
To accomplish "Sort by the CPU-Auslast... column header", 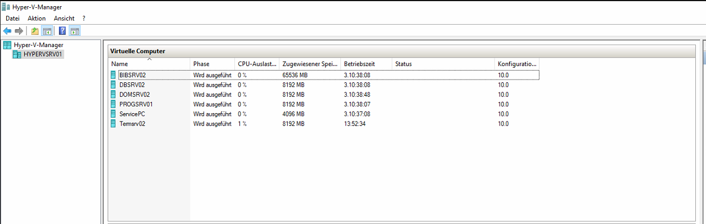I will pyautogui.click(x=257, y=64).
